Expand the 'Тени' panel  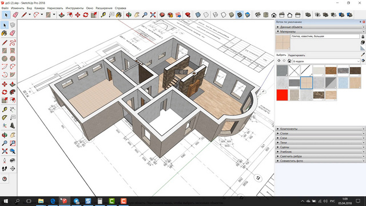click(x=320, y=142)
